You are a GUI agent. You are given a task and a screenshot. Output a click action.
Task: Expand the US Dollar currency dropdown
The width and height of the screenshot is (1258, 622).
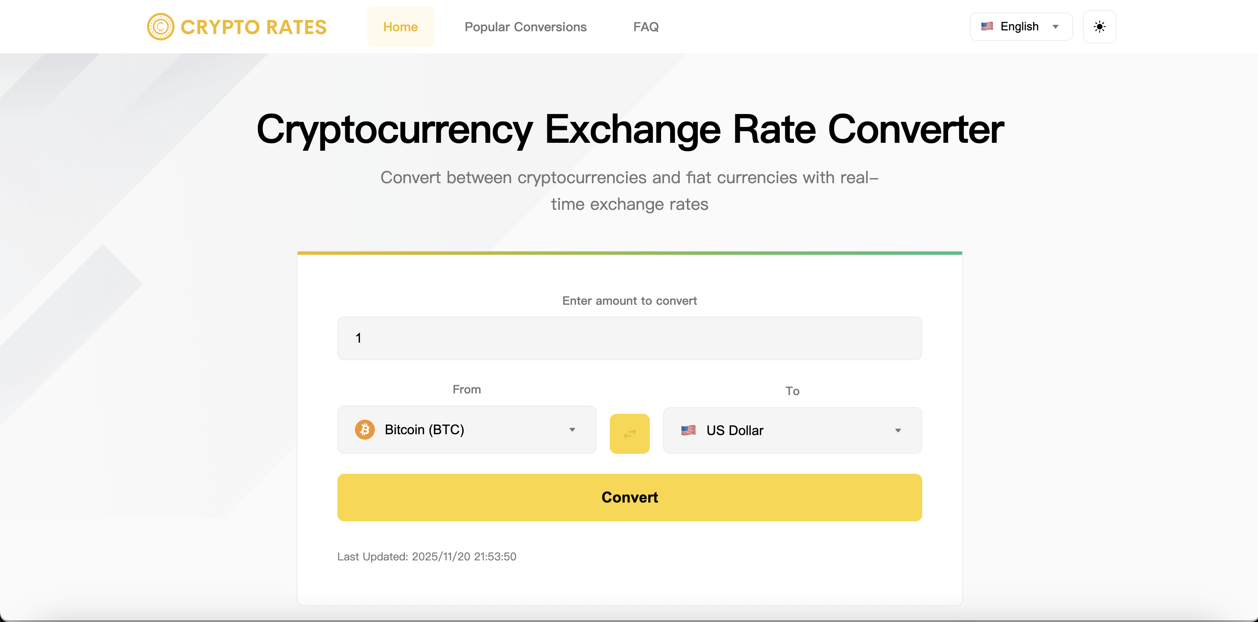coord(792,430)
